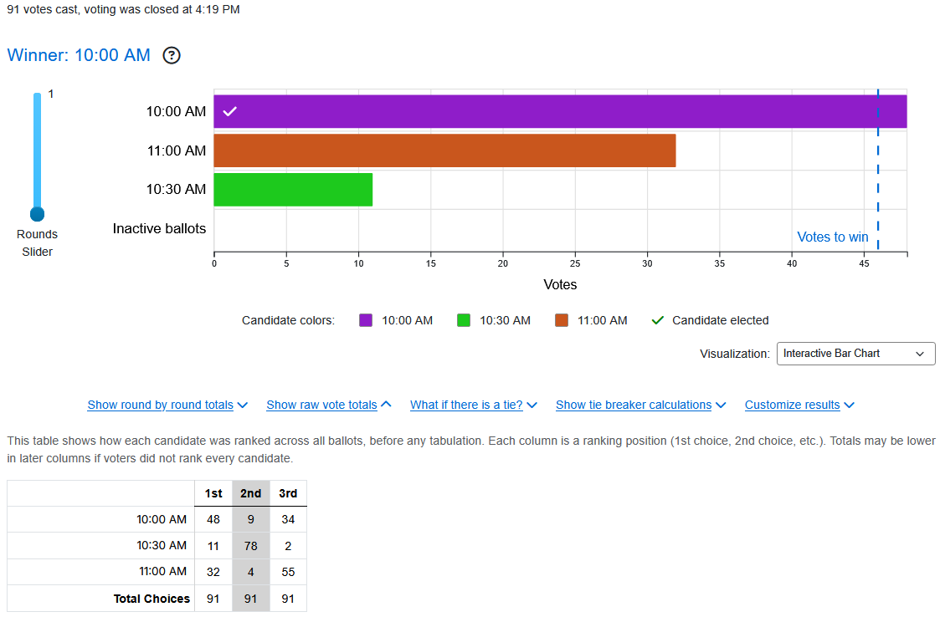Click the 11:00 AM row label in table
The height and width of the screenshot is (617, 945).
(162, 571)
